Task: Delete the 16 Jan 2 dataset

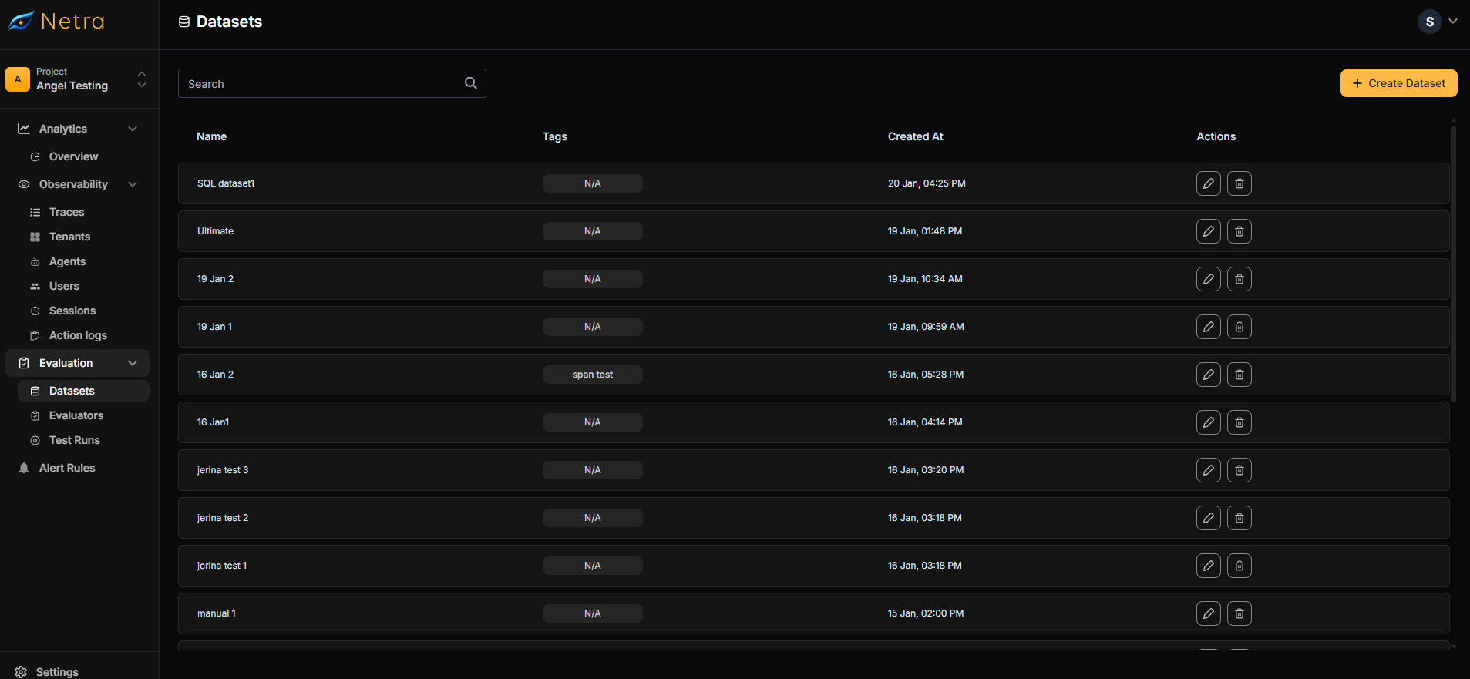Action: [1239, 375]
